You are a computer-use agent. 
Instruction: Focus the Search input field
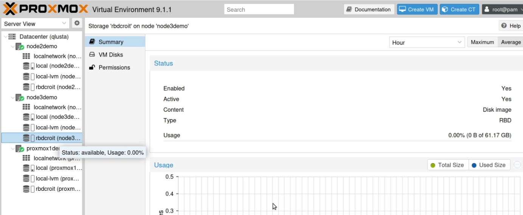(x=259, y=9)
